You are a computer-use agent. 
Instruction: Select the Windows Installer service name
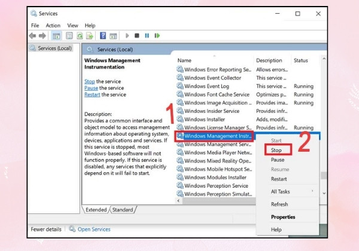(x=205, y=120)
